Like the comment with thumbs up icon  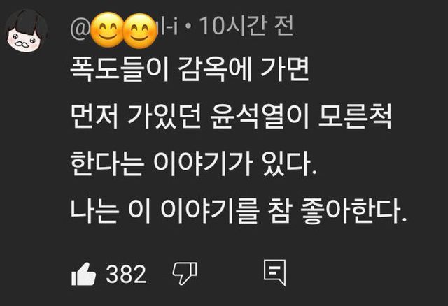(83, 274)
